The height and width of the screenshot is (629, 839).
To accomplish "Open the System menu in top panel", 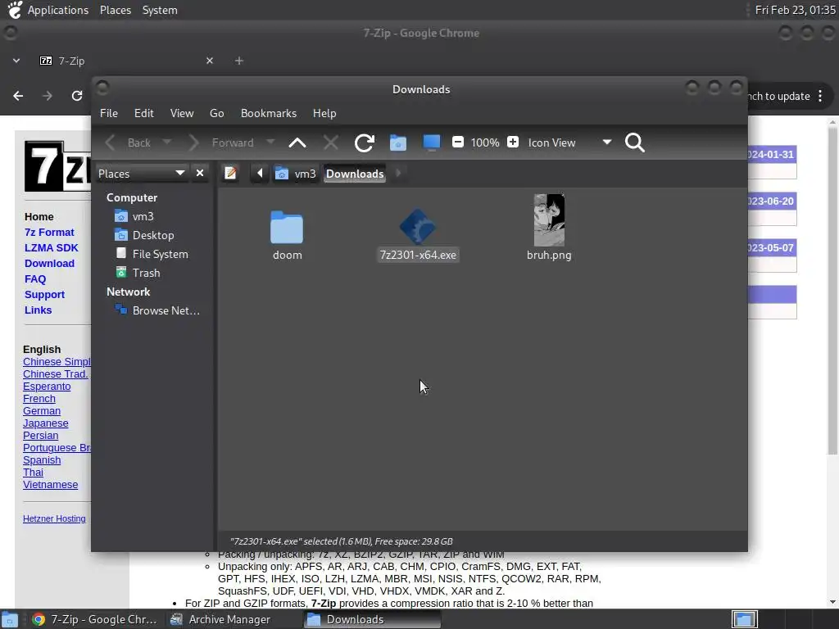I will [x=160, y=10].
